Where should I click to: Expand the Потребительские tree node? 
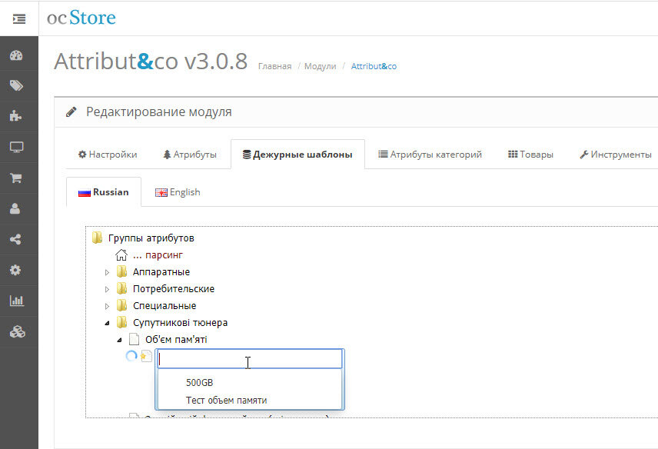coord(107,289)
